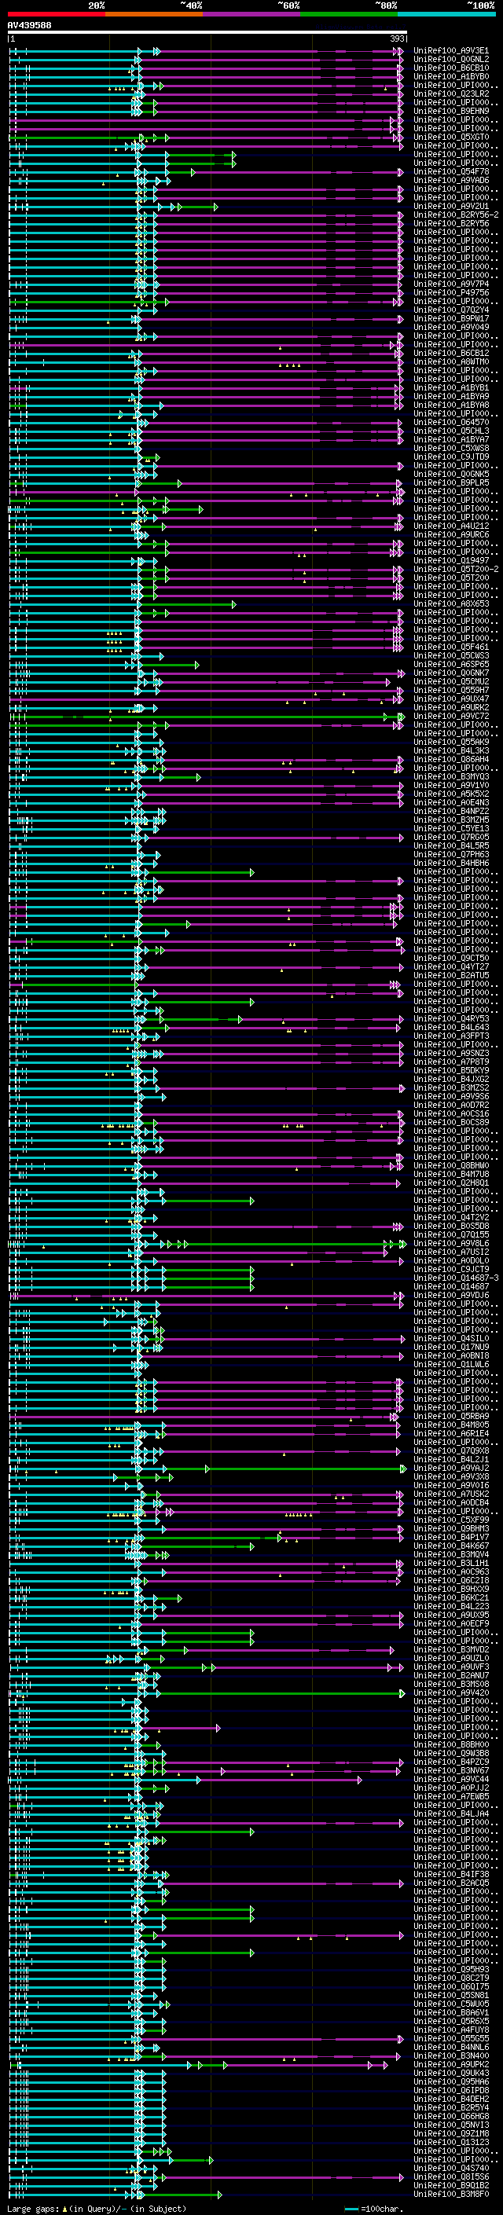Select the UniRef100_Q7RG05 hit
Screen dimensions: 503x2215
point(450,837)
